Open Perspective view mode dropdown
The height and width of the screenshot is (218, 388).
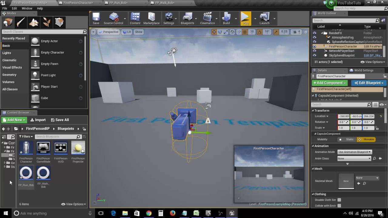coord(108,32)
